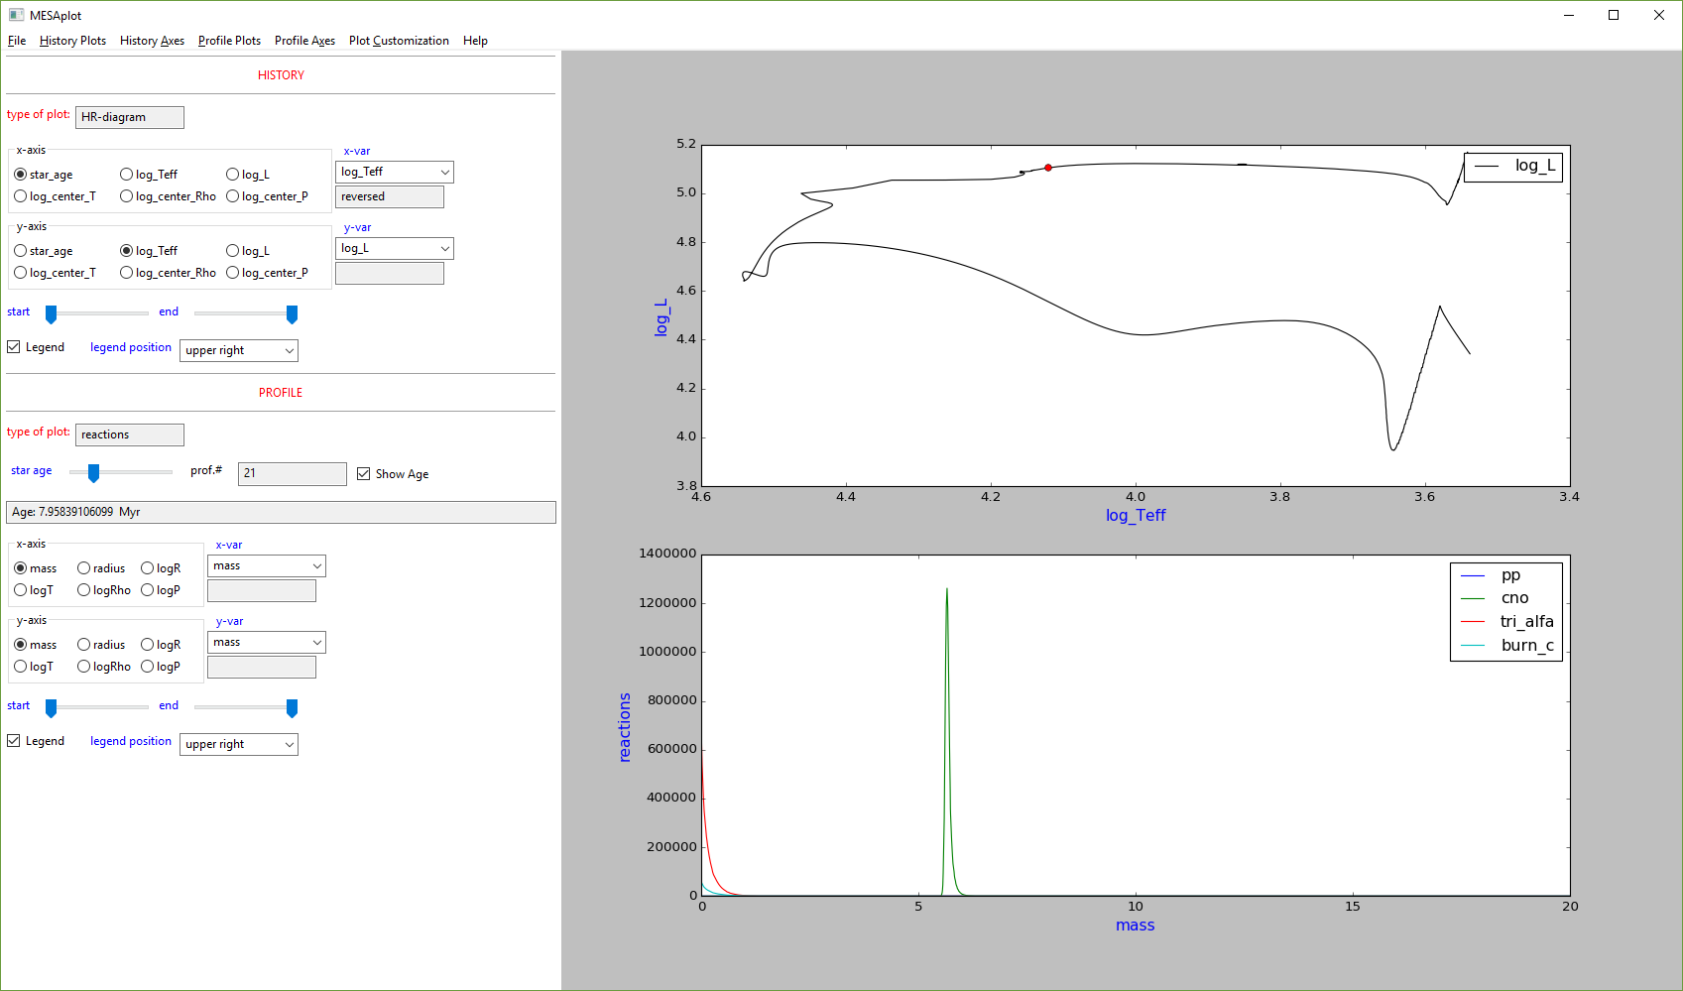Click the prof.# field showing 21
This screenshot has height=991, width=1683.
pos(293,473)
